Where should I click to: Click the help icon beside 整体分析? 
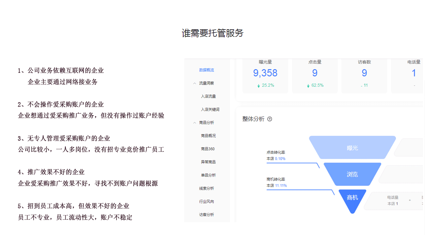coord(269,119)
